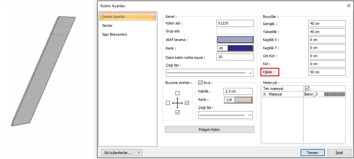This screenshot has height=159, width=354.
Task: Click the growth limits cross-arrow icon
Action: point(177,103)
